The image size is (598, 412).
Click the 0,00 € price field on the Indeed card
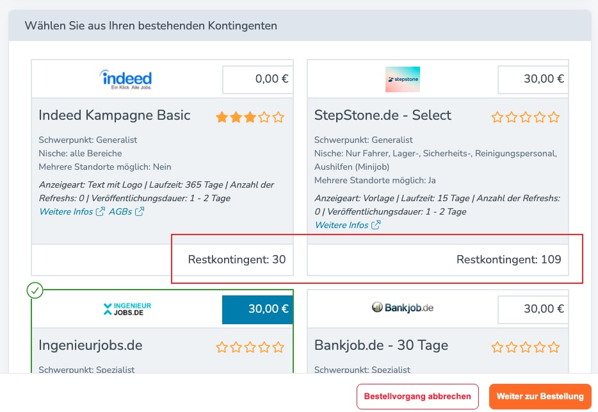point(257,79)
